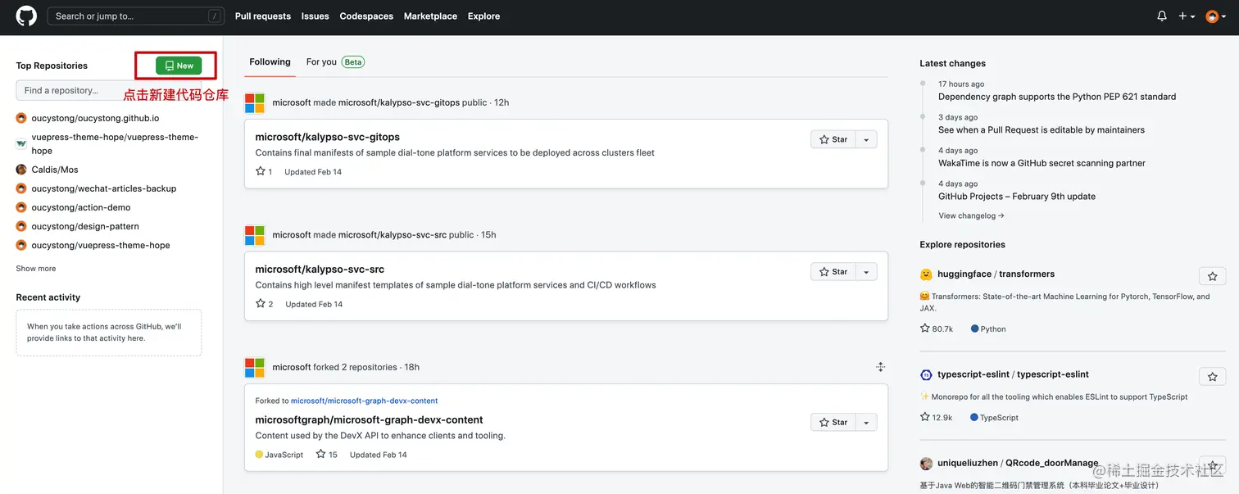The width and height of the screenshot is (1239, 494).
Task: Star microsoft/kalypso-svc-gitops
Action: tap(833, 139)
